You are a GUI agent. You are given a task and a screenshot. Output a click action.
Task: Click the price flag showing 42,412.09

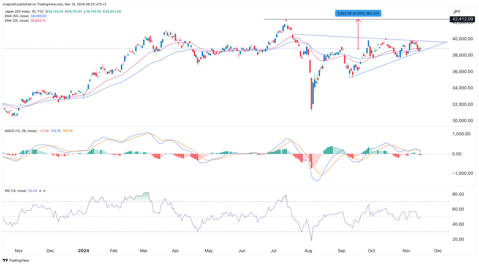point(463,19)
